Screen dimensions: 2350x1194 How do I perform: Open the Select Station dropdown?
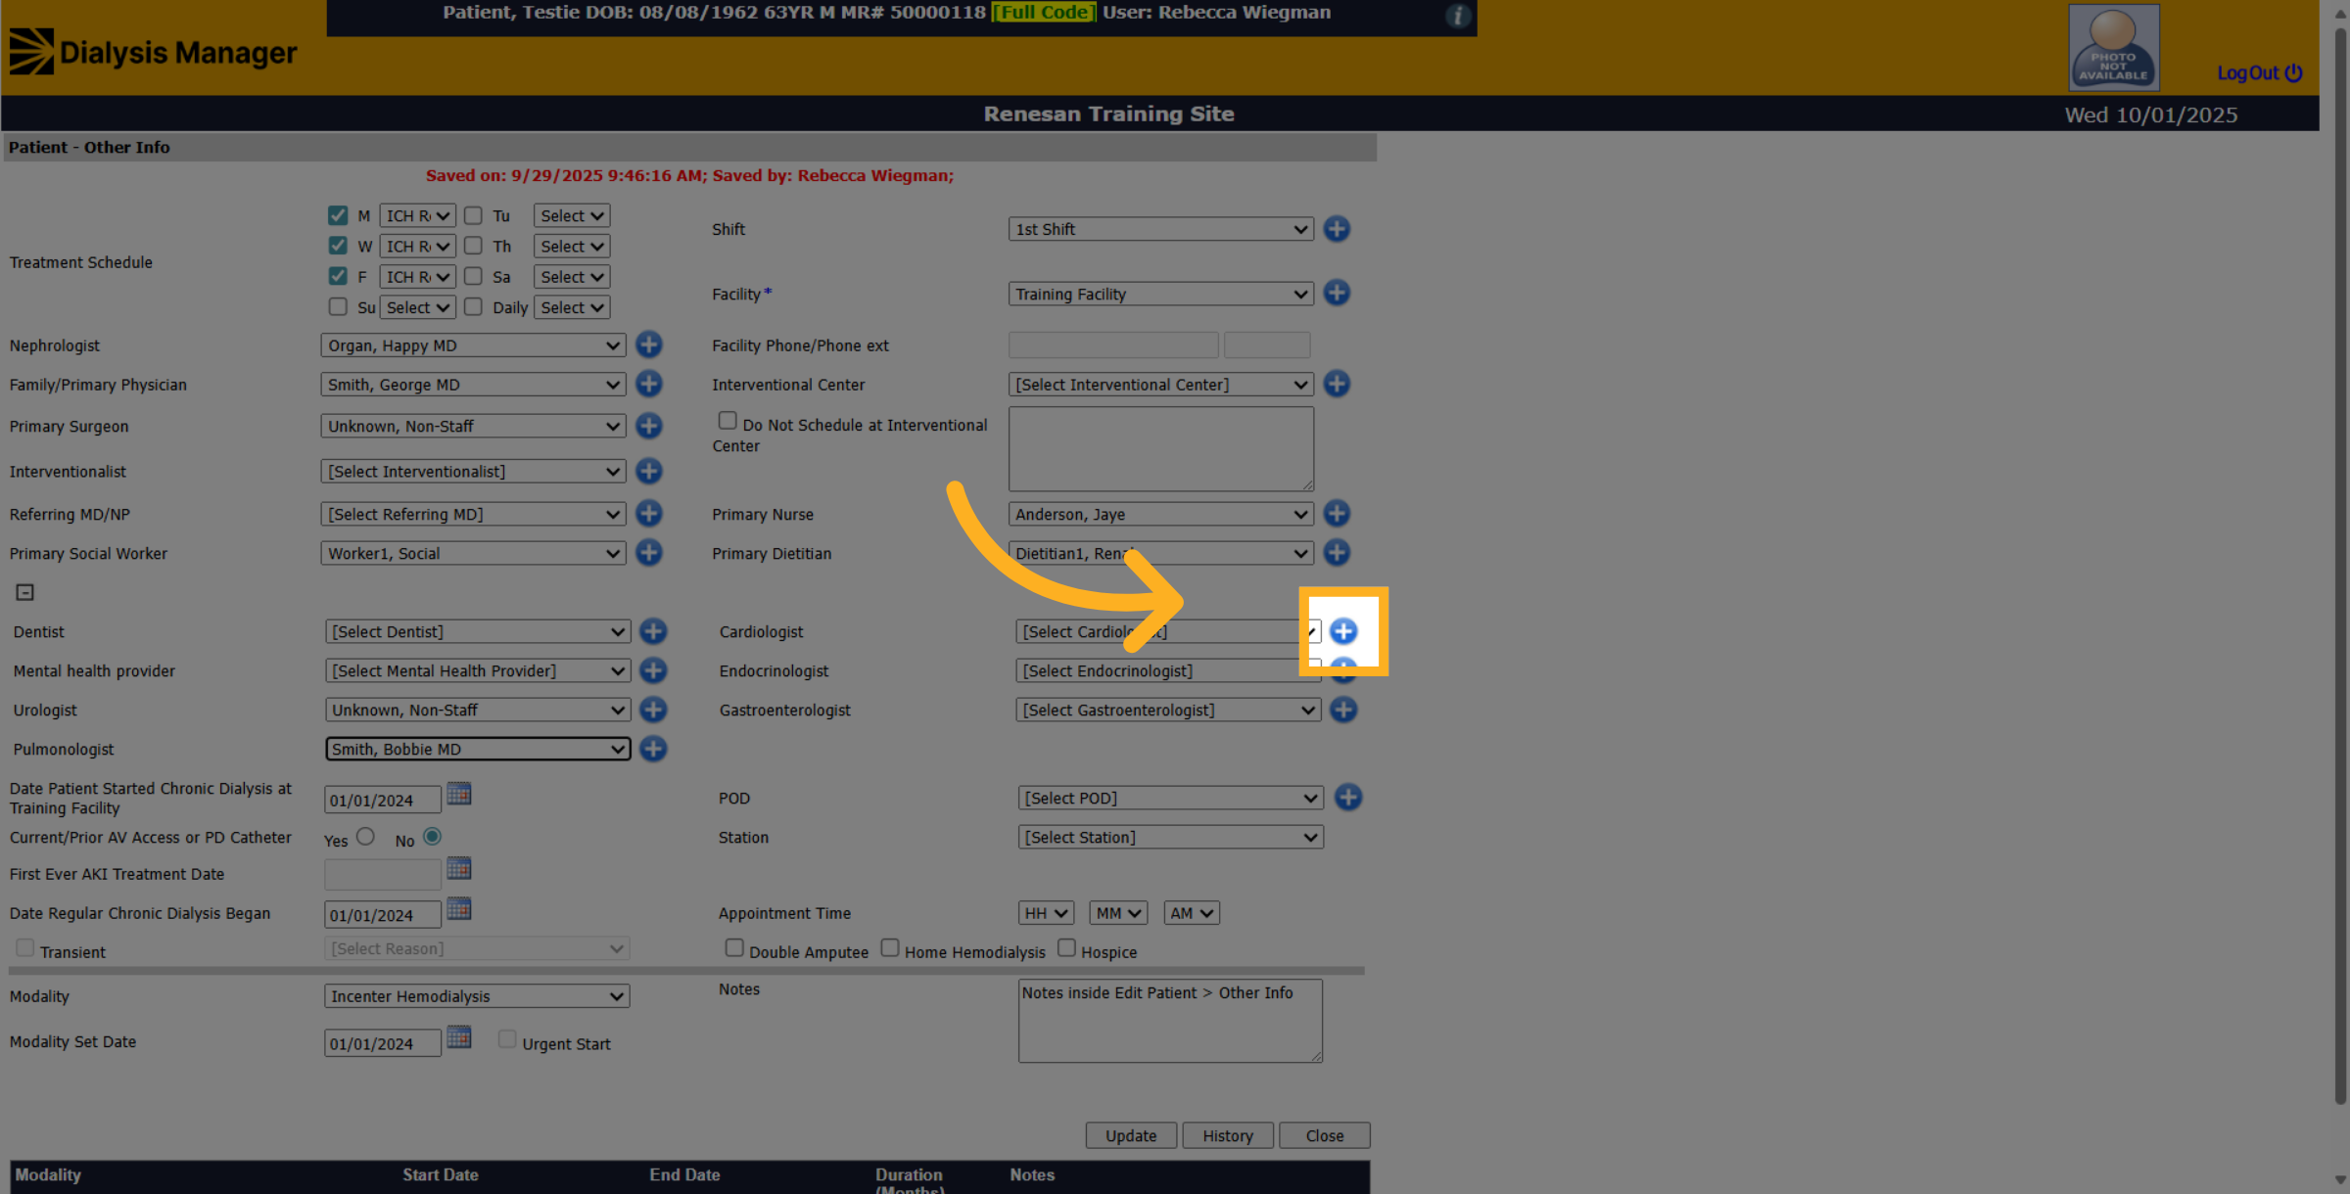click(1171, 838)
